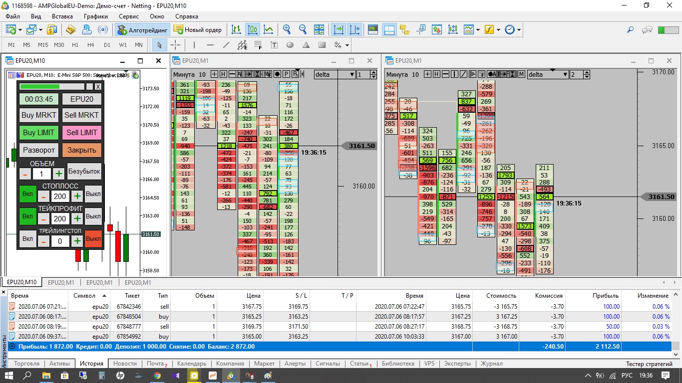The width and height of the screenshot is (682, 383).
Task: Click the Разворот button
Action: (x=39, y=150)
